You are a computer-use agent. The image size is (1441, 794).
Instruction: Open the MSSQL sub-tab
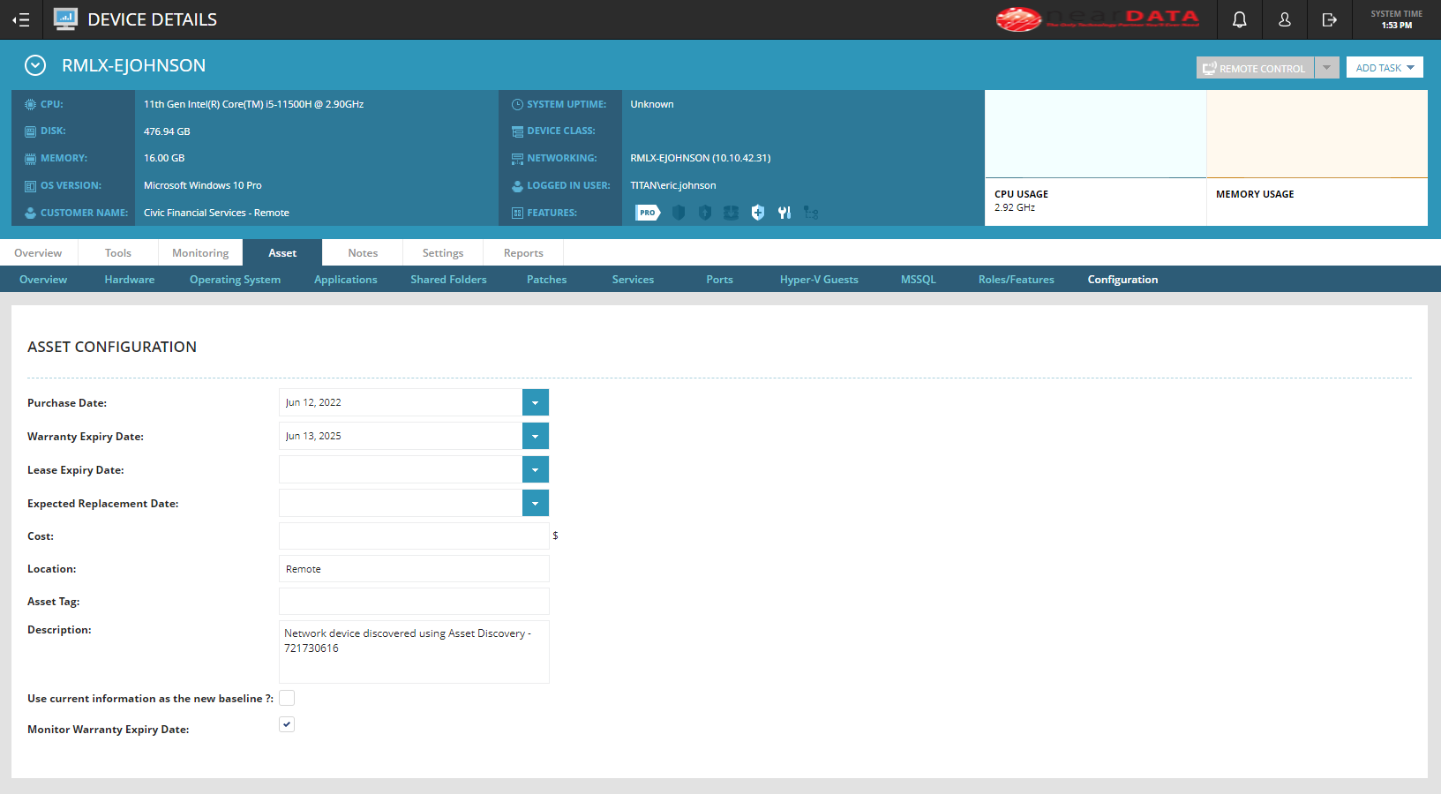[919, 280]
